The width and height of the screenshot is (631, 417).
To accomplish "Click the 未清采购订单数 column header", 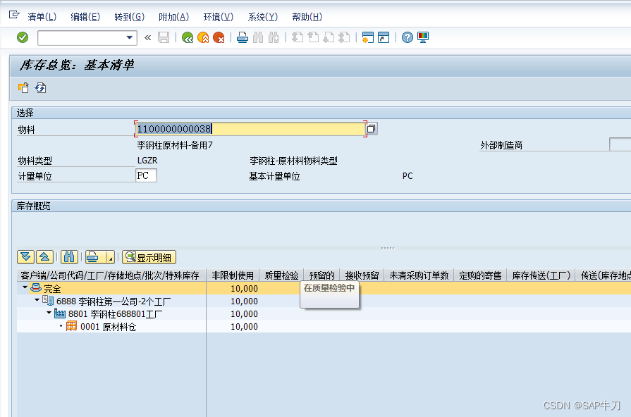I will tap(419, 275).
